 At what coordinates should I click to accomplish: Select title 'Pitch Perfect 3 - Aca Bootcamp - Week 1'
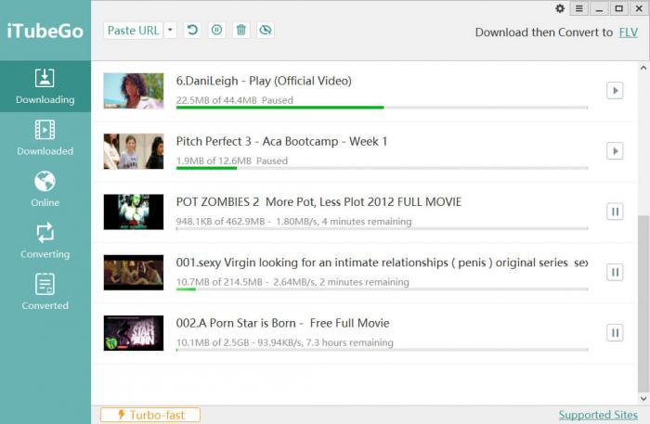click(x=282, y=141)
